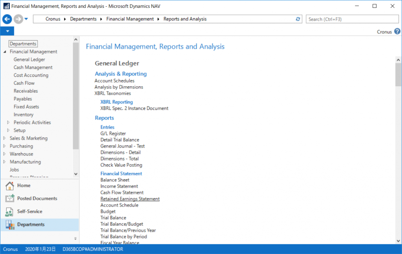
Task: Open the blue application menu dropdown
Action: (7, 31)
